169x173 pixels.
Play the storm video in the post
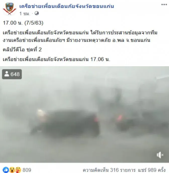84,114
